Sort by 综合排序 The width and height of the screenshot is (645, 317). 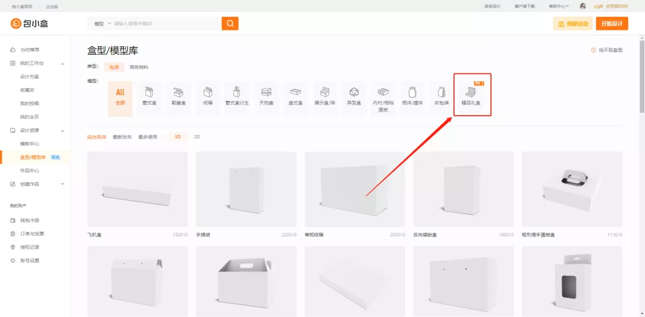[97, 137]
